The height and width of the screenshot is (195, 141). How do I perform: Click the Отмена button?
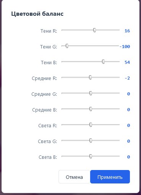[x=74, y=177]
